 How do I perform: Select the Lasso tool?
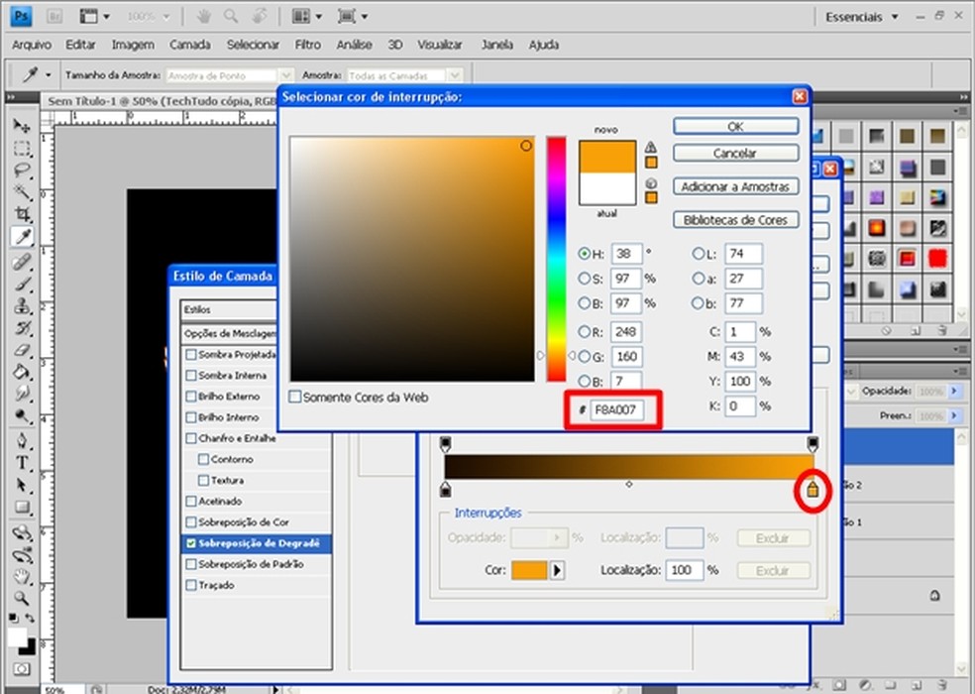click(x=22, y=171)
